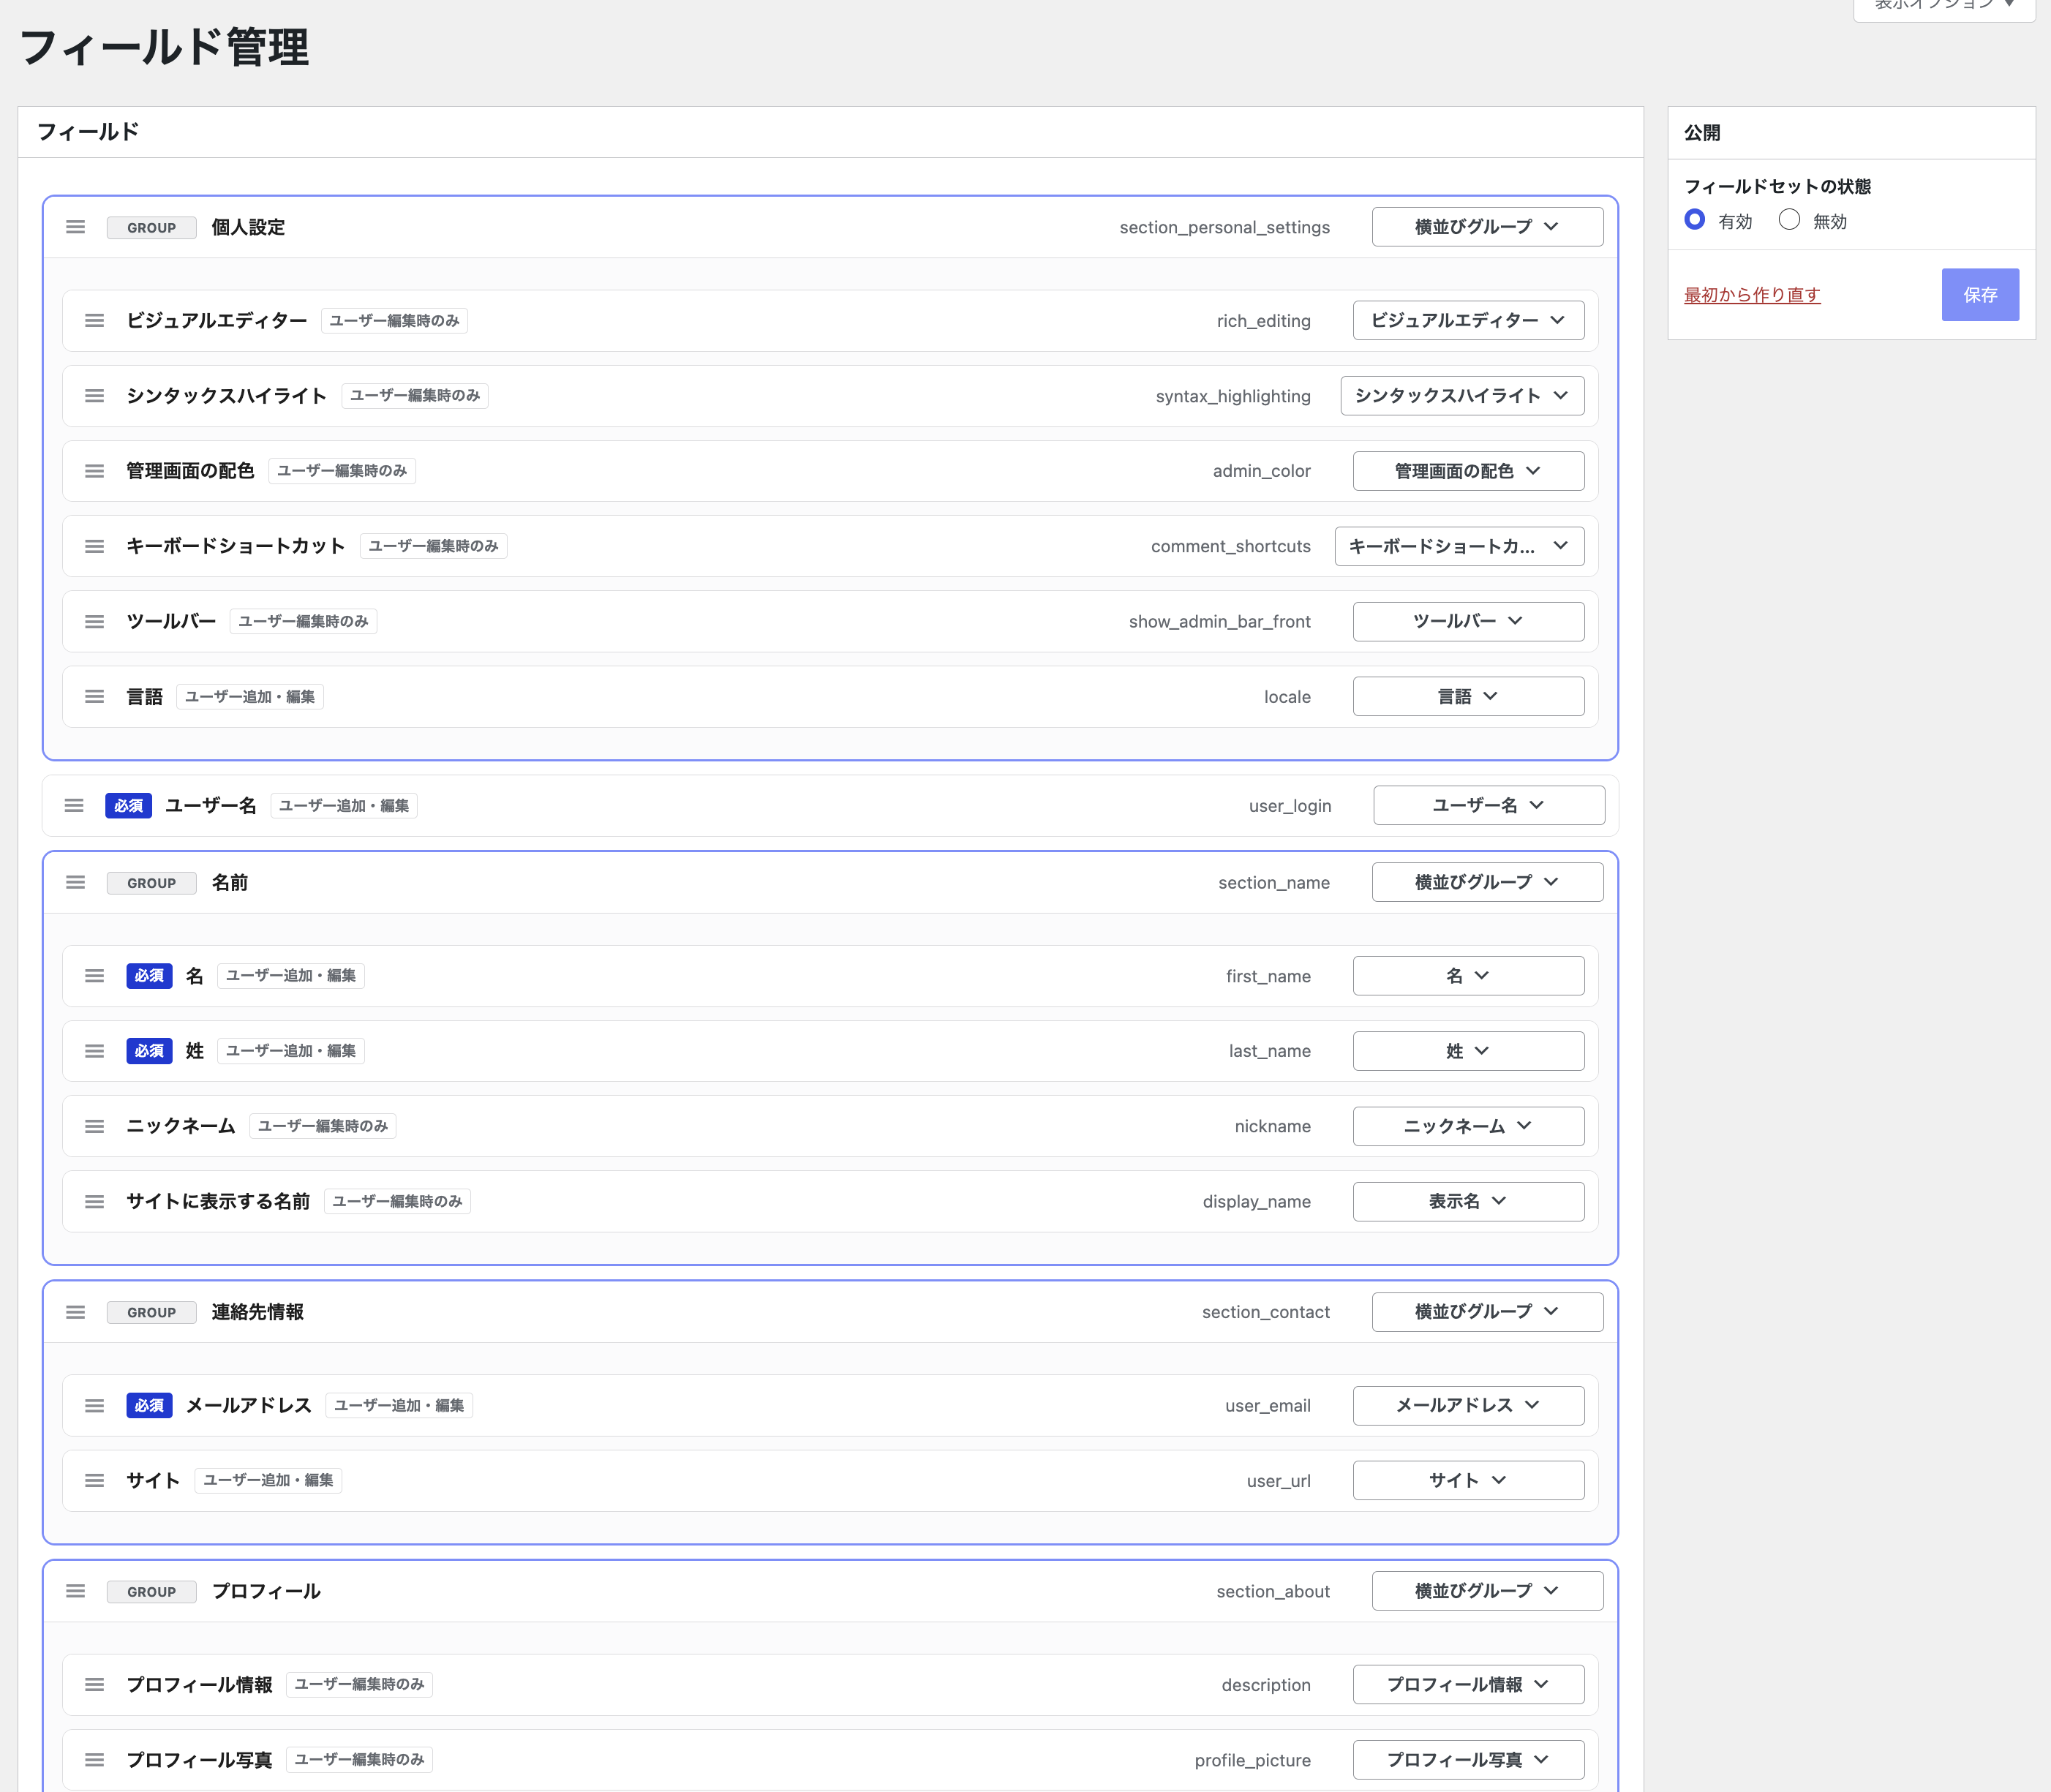Click the ユーザー編集時のみ tag on ニックネーム row
Viewport: 2051px width, 1792px height.
(x=322, y=1126)
